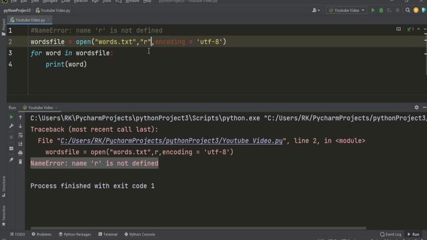Screen dimensions: 427x240
Task: Toggle soft-wrap in the Run console
Action: [21, 135]
